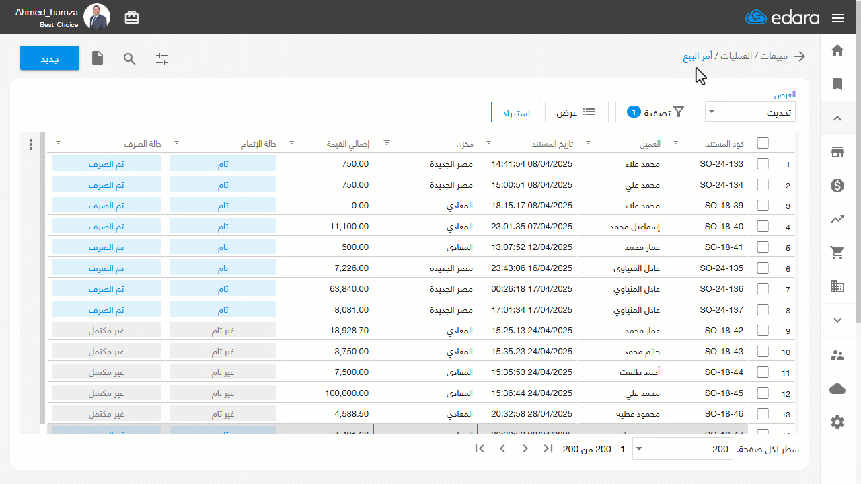Click the عرض view button
Viewport: 861px width, 484px height.
pyautogui.click(x=576, y=112)
